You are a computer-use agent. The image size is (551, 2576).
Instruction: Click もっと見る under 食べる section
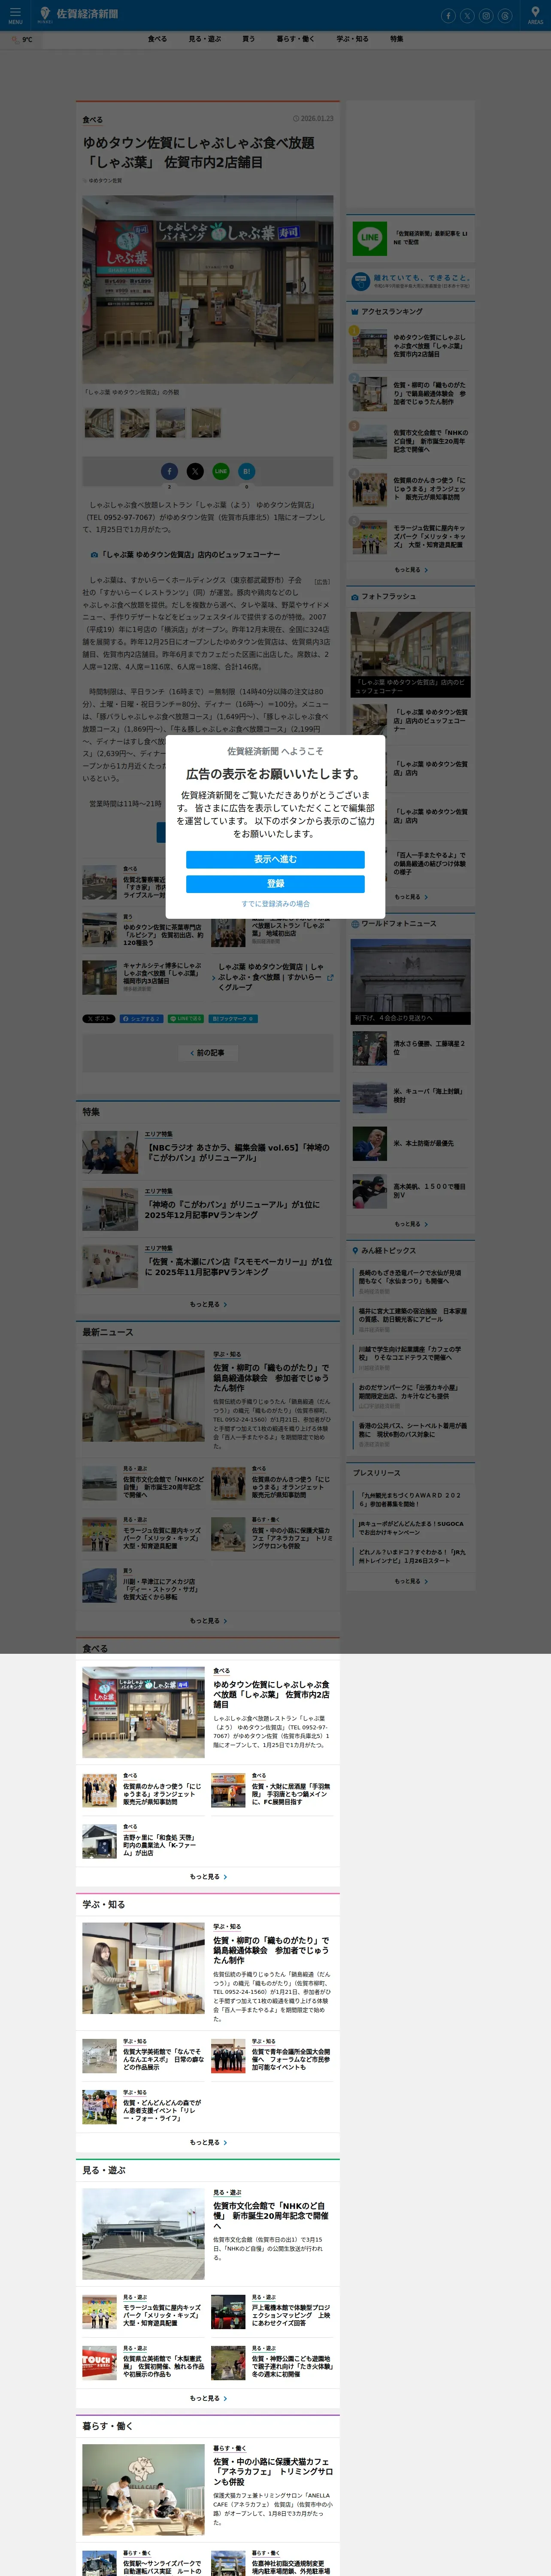(208, 1877)
